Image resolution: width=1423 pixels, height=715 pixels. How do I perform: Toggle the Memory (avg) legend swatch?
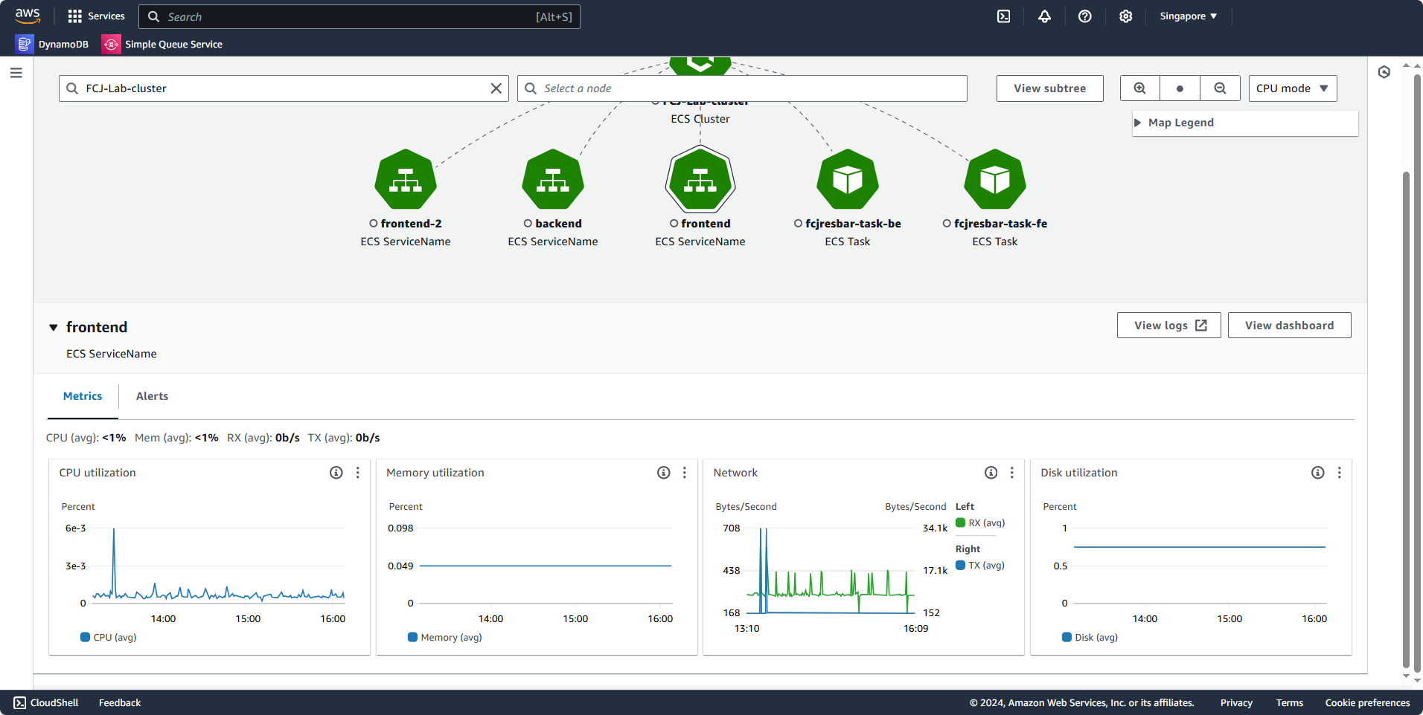413,637
